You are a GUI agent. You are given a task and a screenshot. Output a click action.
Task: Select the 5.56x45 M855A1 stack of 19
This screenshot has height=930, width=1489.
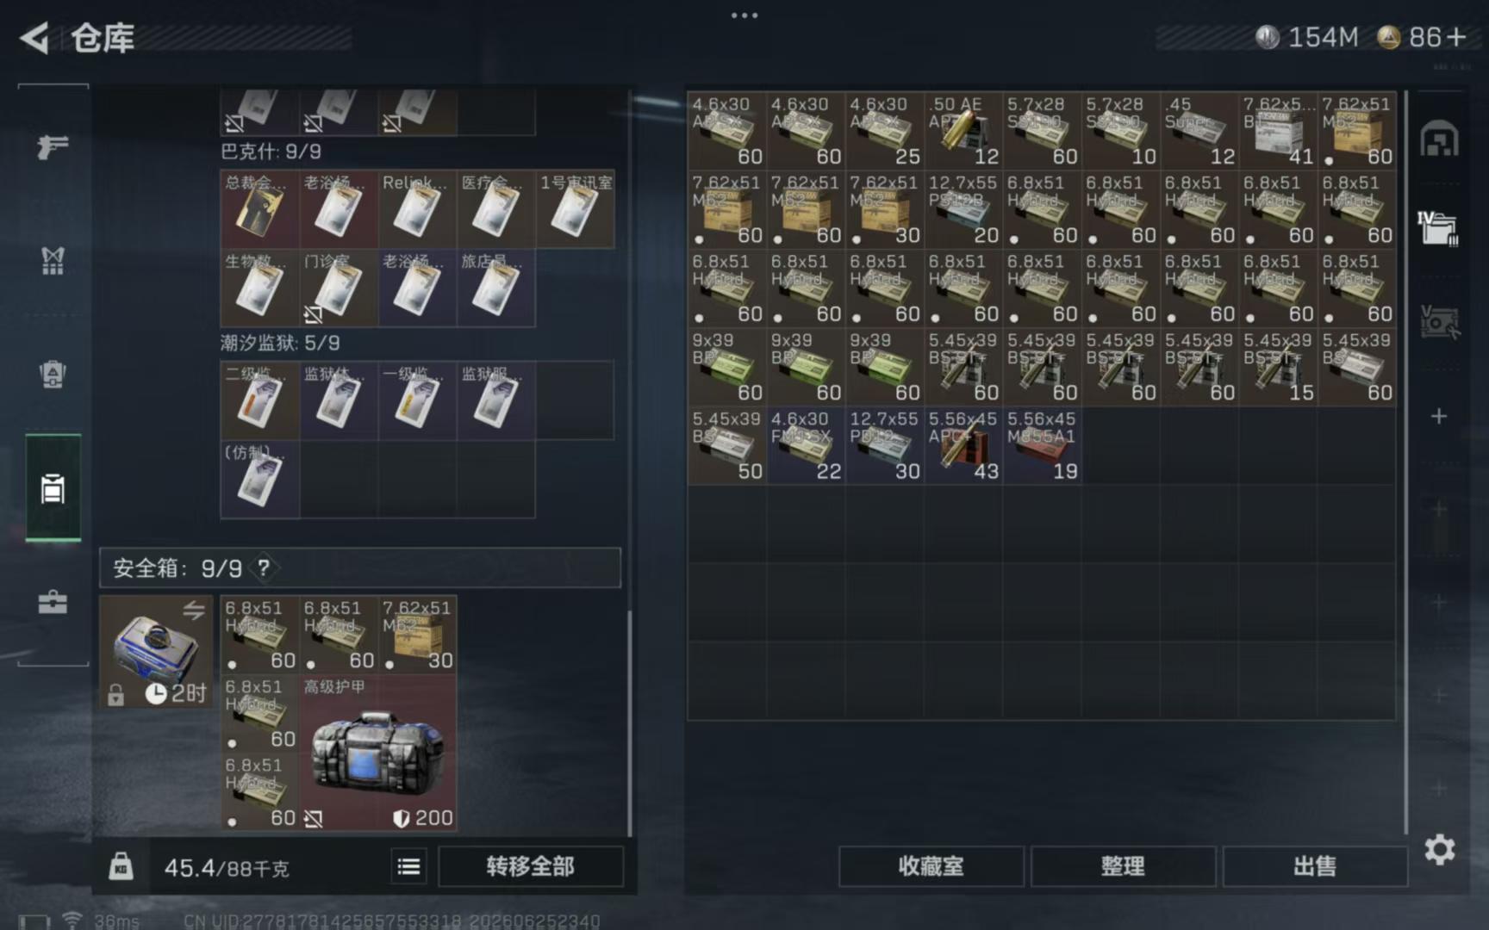tap(1043, 445)
